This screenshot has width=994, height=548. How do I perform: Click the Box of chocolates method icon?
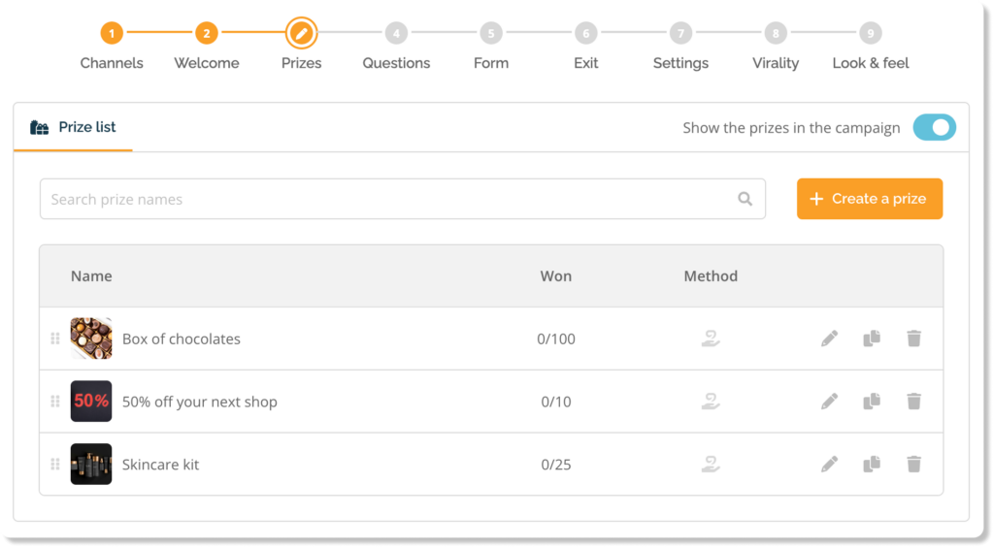711,338
